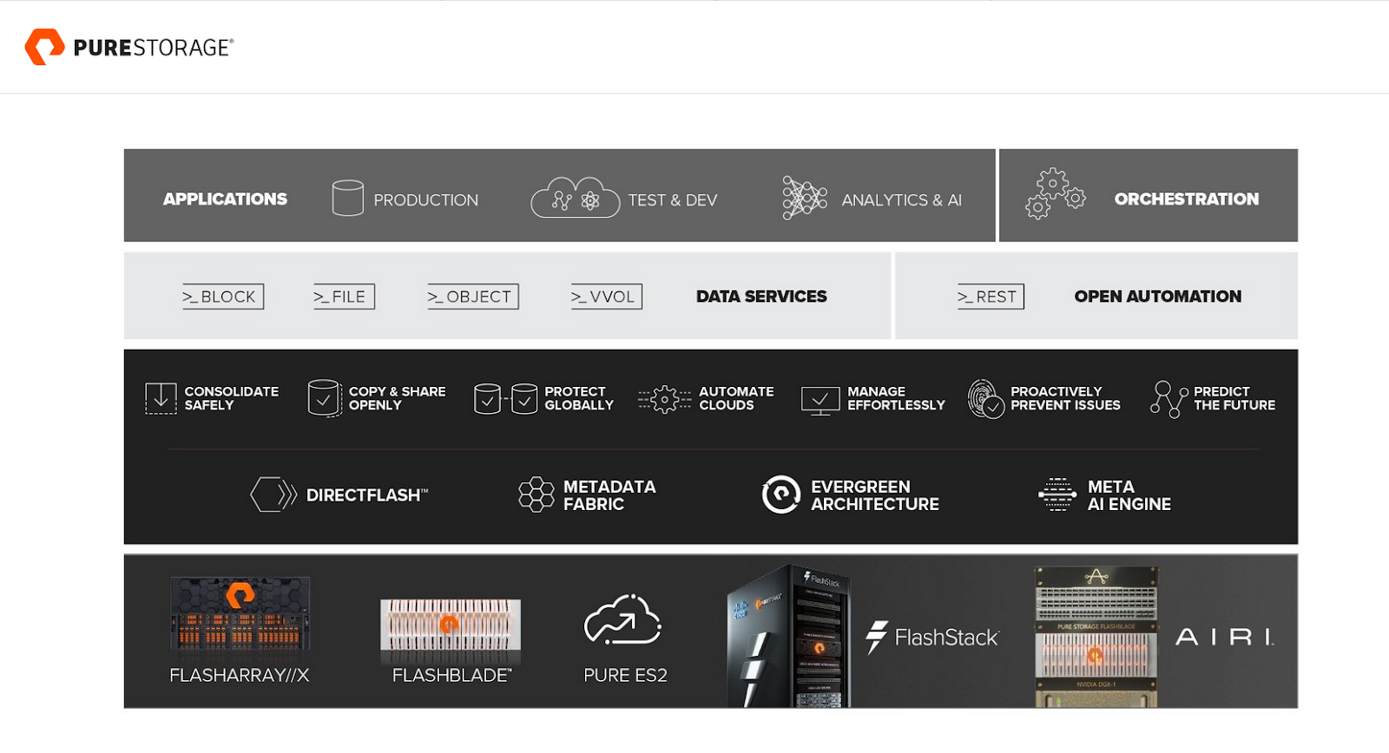Viewport: 1389px width, 753px height.
Task: Click the Test & Dev cloud icon
Action: tap(575, 198)
